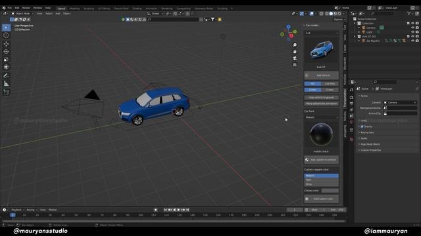The height and width of the screenshot is (236, 421).
Task: Expand the Rigid Body World panel
Action: (x=370, y=144)
